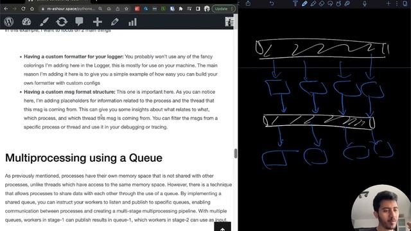The height and width of the screenshot is (231, 411).
Task: Click the Multiprocessing using a Queue heading
Action: pyautogui.click(x=83, y=158)
